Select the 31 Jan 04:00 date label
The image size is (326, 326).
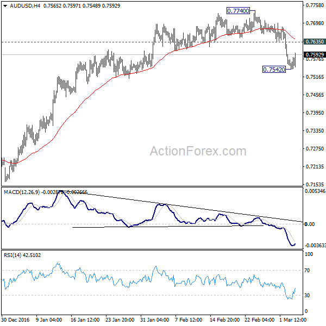(x=154, y=319)
